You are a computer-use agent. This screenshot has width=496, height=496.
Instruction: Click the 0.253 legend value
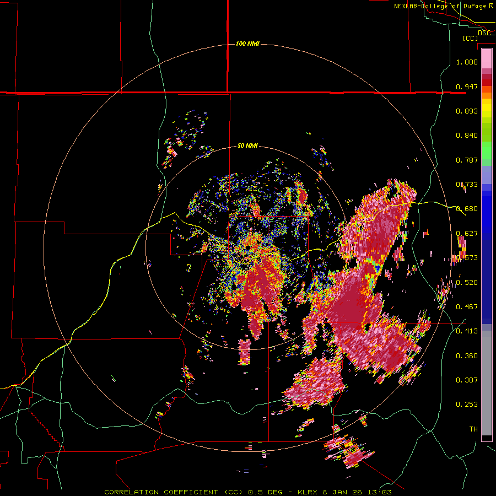[467, 405]
